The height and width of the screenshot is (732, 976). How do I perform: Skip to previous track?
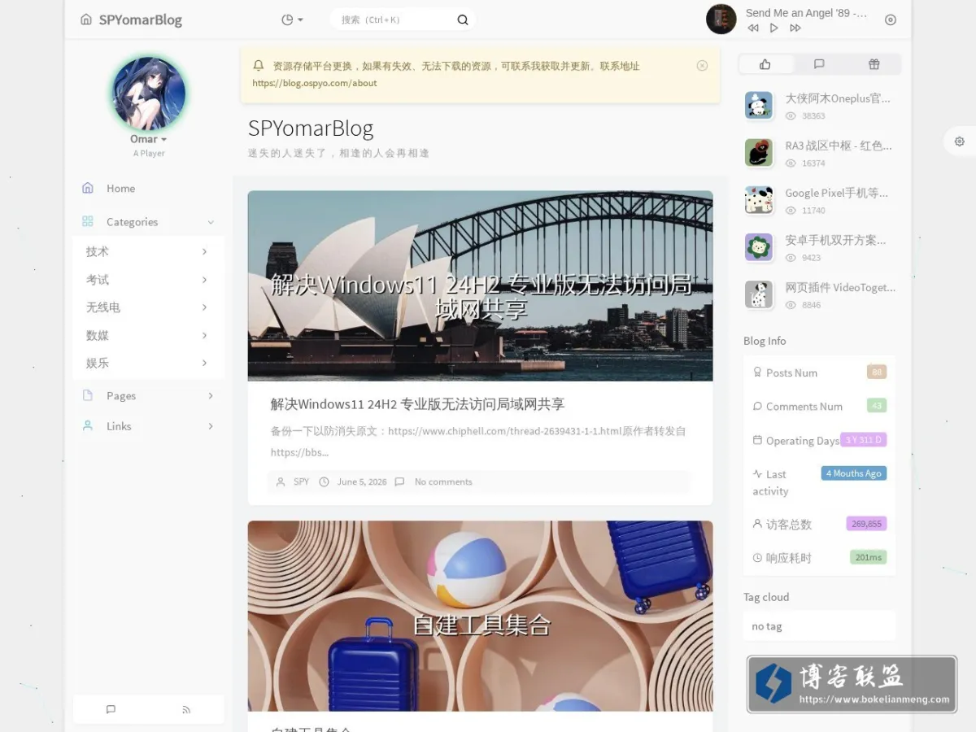tap(753, 28)
